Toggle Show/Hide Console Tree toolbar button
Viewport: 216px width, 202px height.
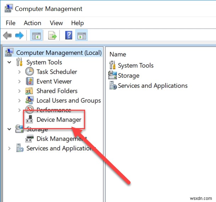(36, 35)
